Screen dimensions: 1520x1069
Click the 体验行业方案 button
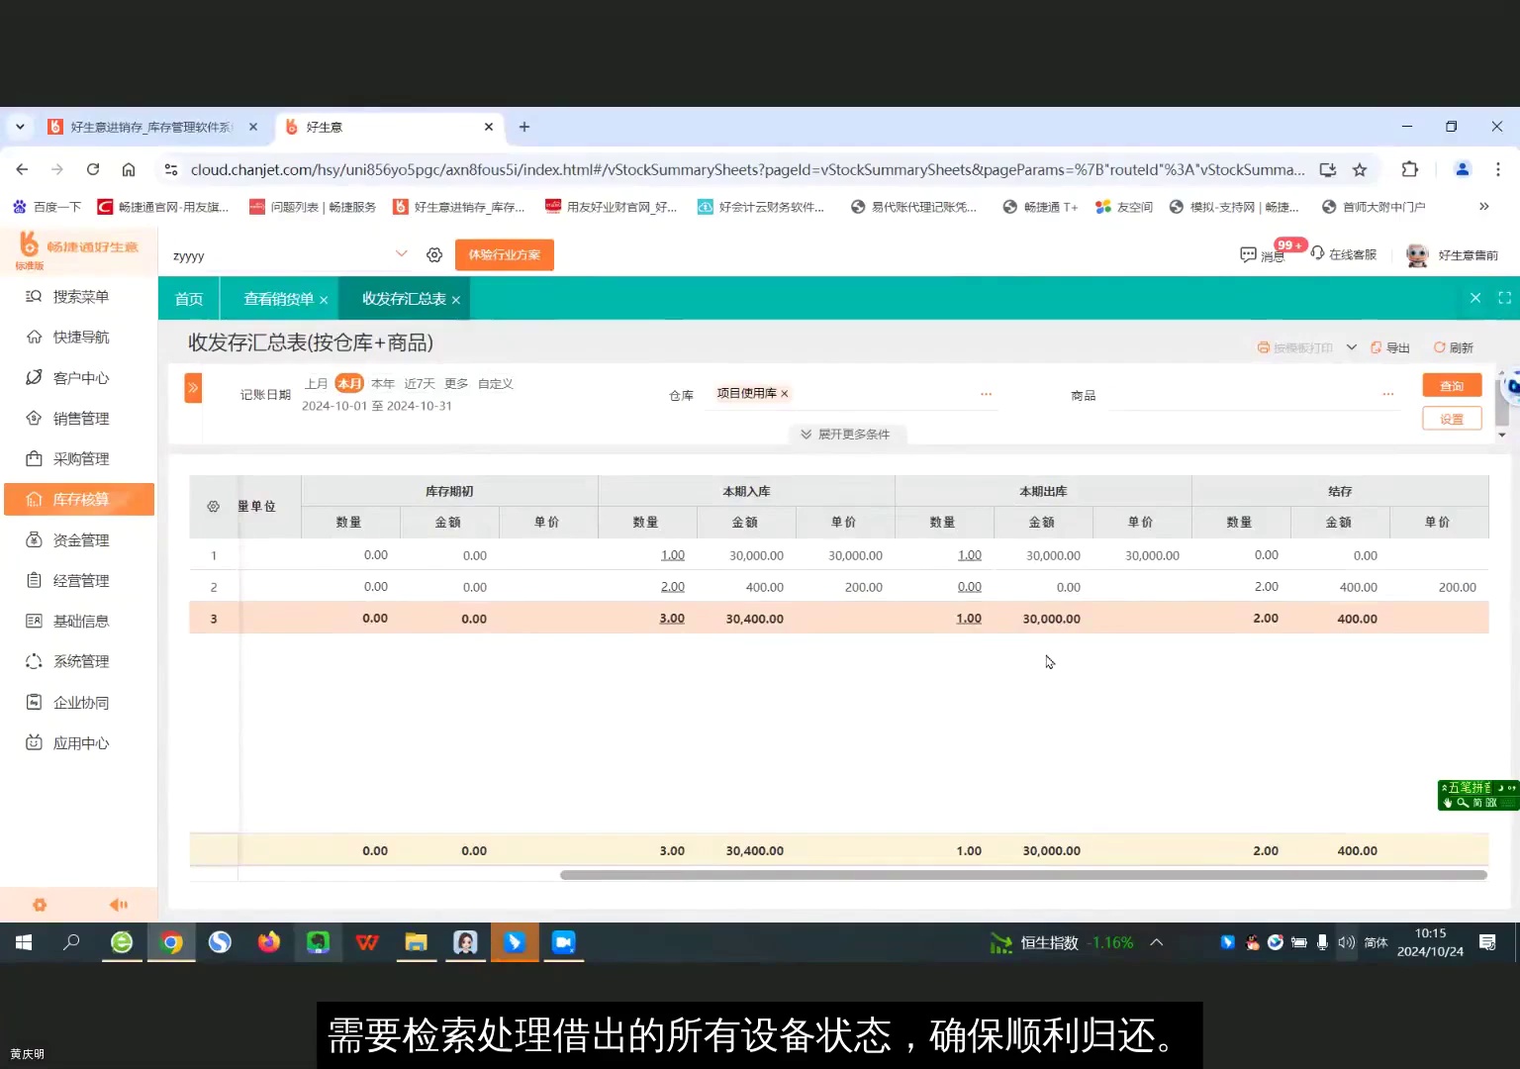coord(504,254)
